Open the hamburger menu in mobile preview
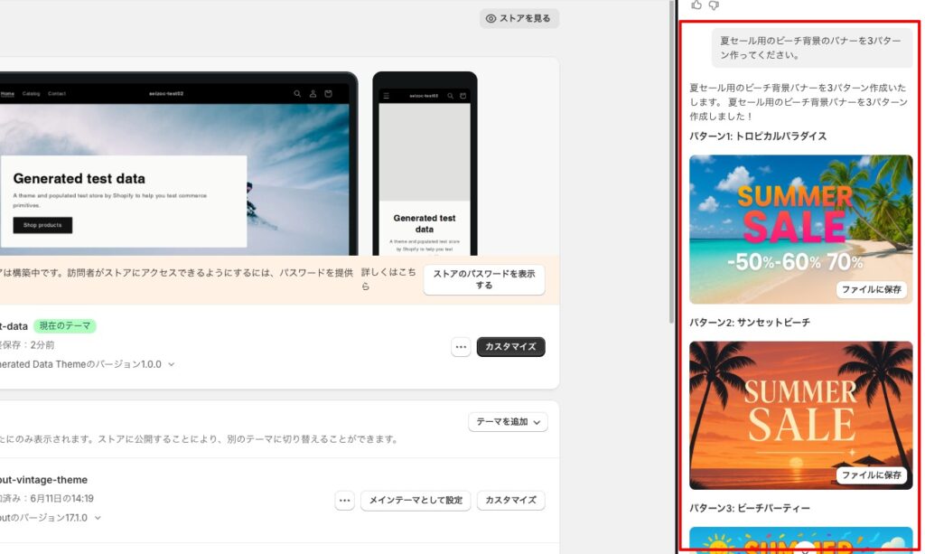Viewport: 925px width, 554px height. click(x=387, y=95)
